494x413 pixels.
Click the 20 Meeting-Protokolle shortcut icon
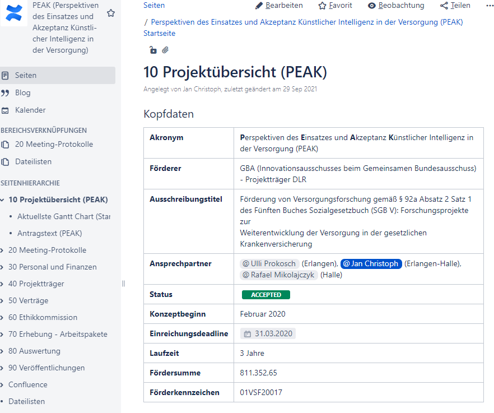pyautogui.click(x=5, y=145)
